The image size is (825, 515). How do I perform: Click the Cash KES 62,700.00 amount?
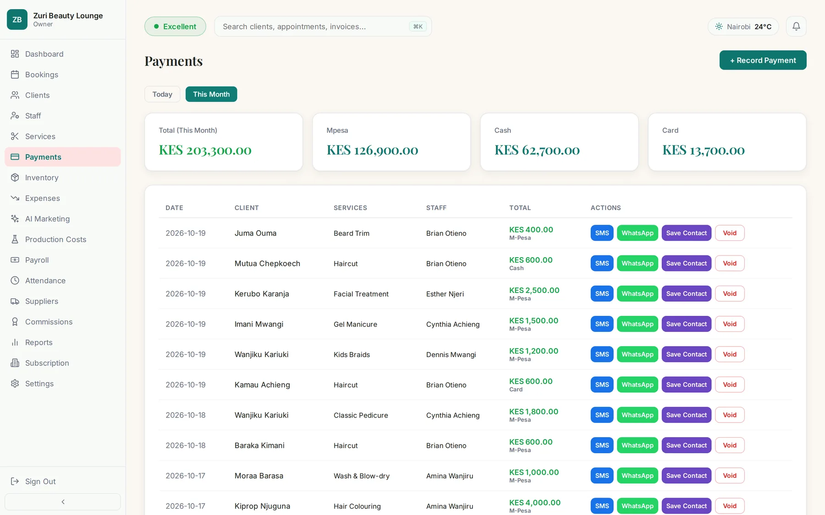click(x=537, y=150)
